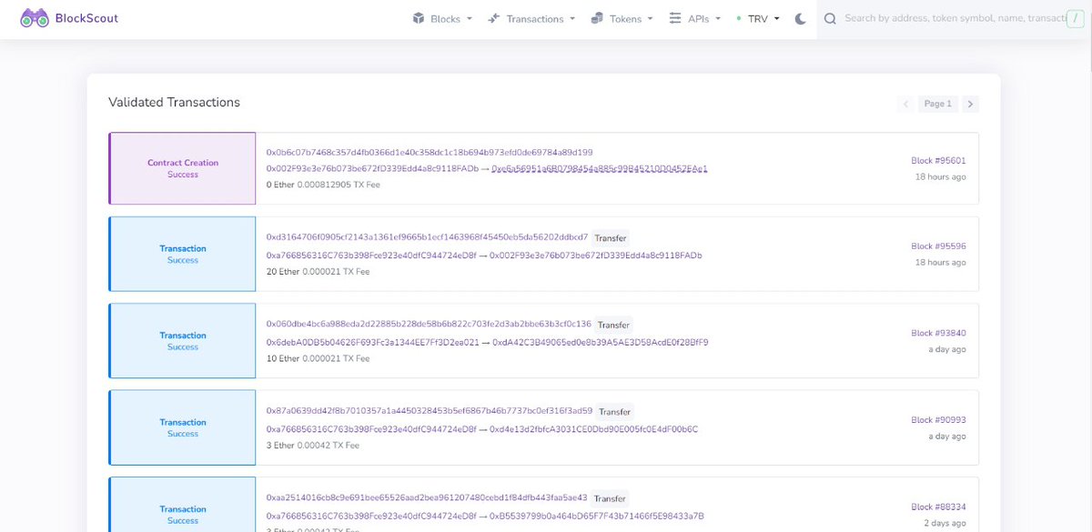Open Block #95596 link
This screenshot has width=1092, height=532.
coord(938,246)
